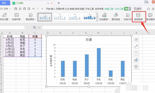Click the zoom magnifier next to fx
This screenshot has height=93, width=155.
point(34,27)
